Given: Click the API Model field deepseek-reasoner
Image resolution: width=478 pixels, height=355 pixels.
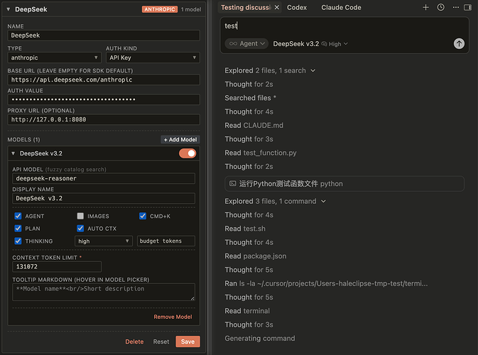Looking at the screenshot, I should click(104, 179).
